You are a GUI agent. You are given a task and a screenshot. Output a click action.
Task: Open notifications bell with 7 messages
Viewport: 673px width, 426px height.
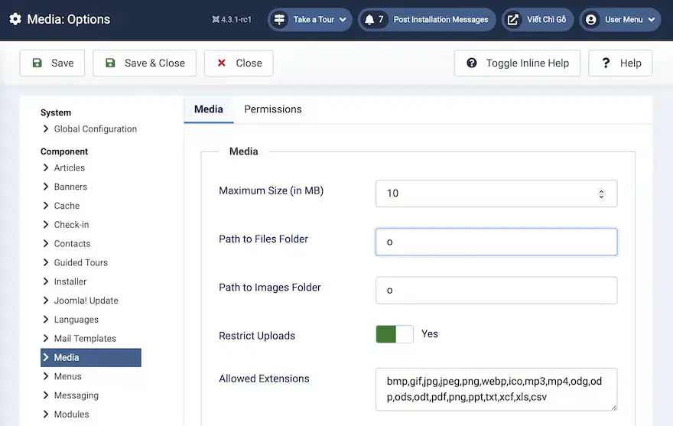tap(370, 20)
